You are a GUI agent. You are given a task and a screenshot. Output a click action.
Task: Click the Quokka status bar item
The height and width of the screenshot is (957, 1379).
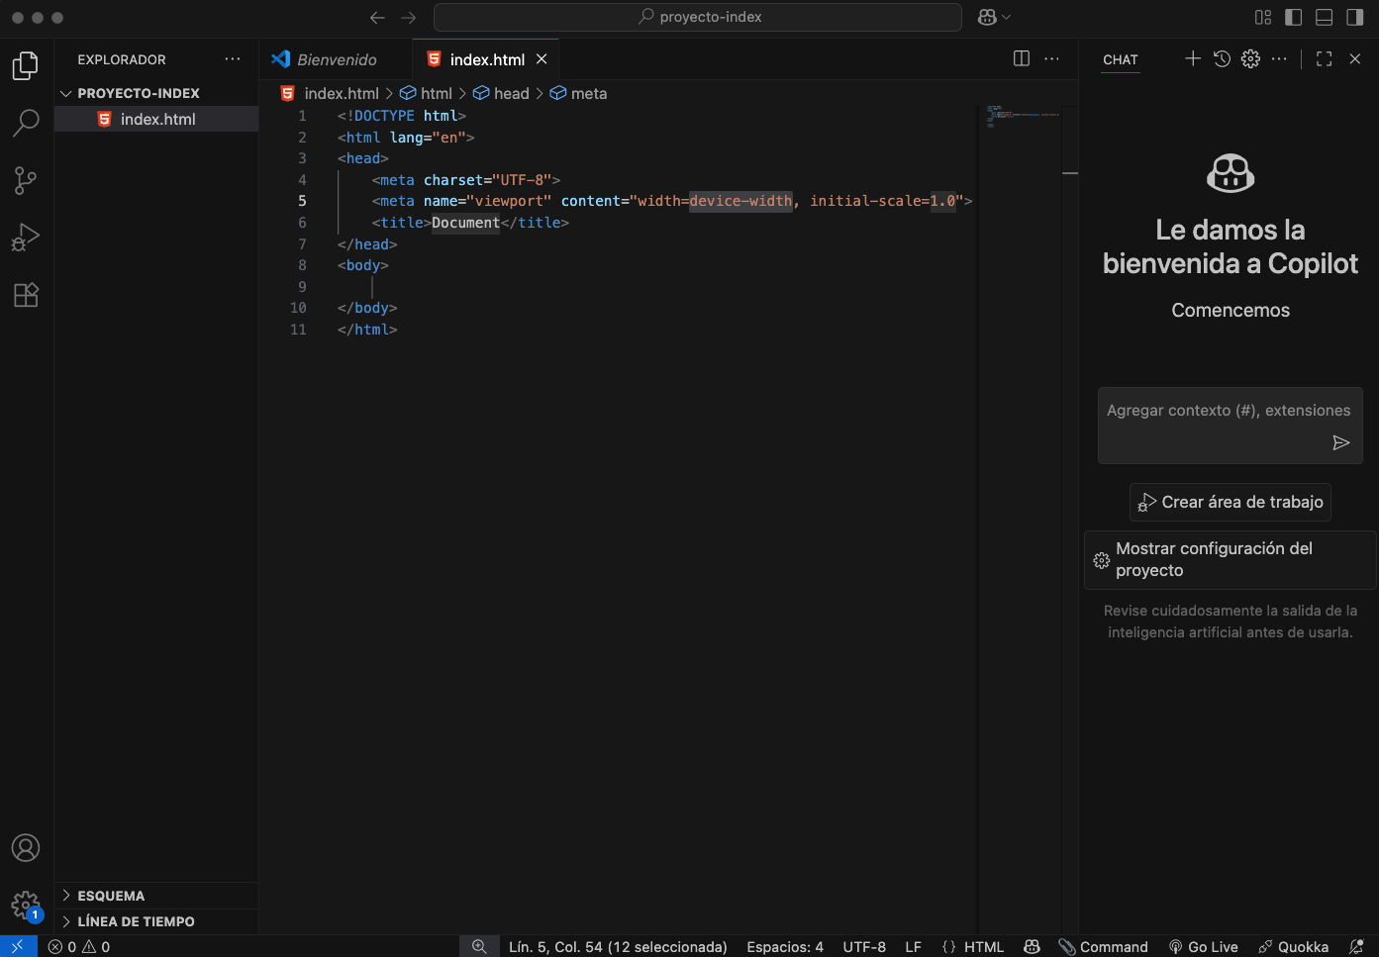coord(1293,946)
